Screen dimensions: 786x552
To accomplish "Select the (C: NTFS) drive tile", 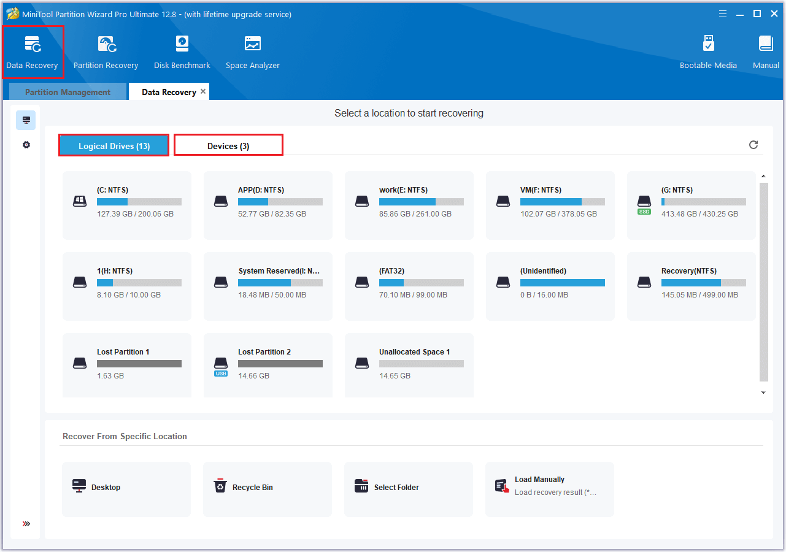I will [127, 205].
